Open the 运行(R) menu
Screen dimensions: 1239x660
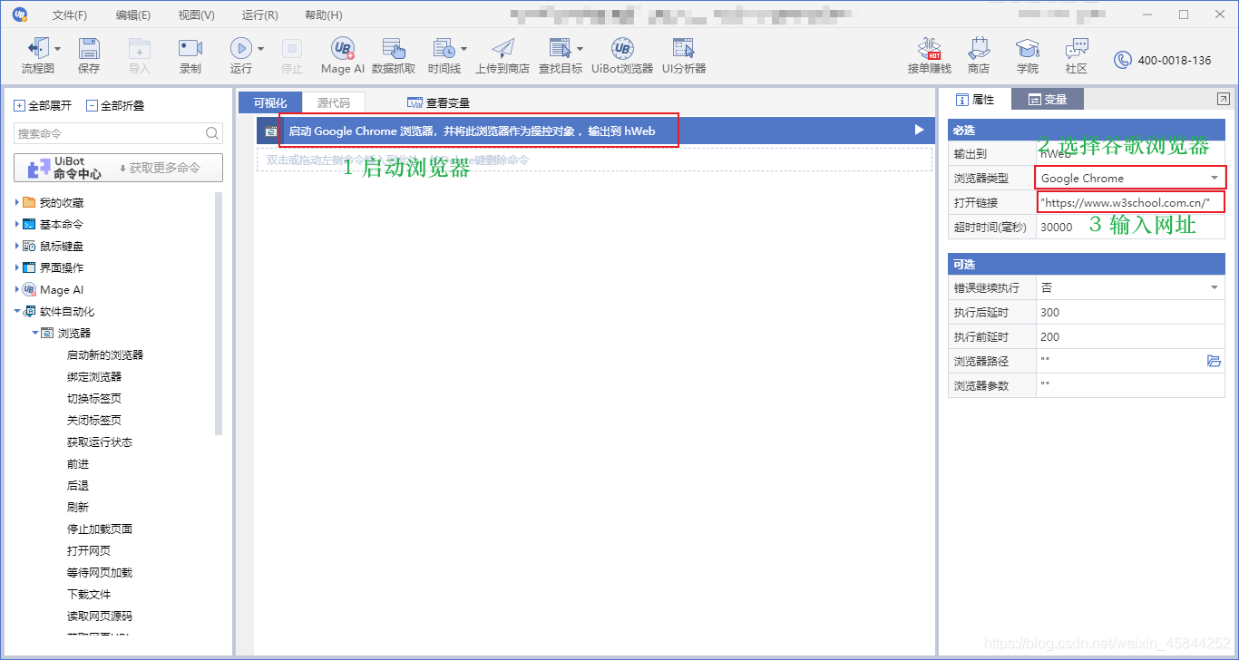coord(260,15)
